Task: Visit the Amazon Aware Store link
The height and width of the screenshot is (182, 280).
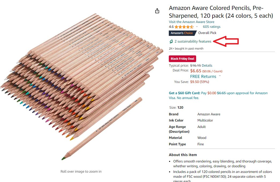Action: (191, 22)
